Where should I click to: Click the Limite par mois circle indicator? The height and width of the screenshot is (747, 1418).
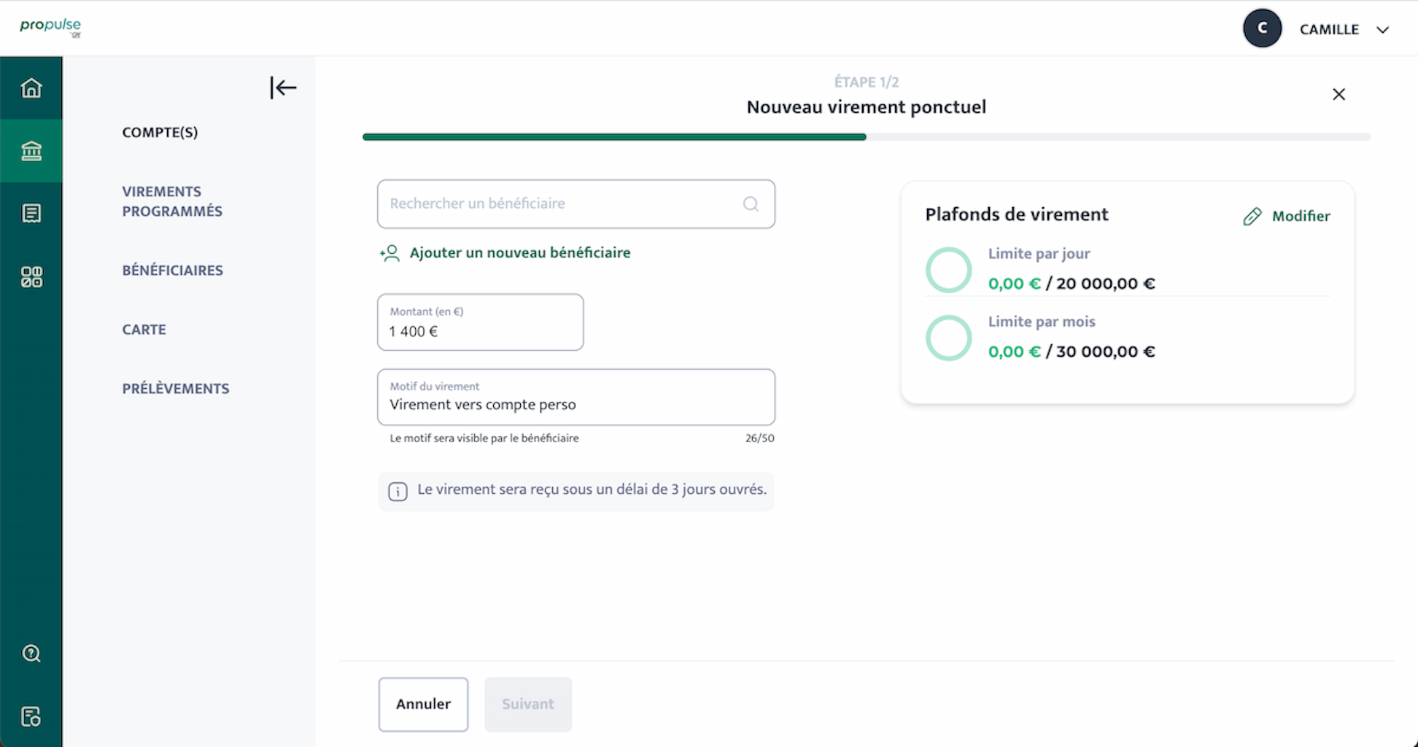[948, 337]
